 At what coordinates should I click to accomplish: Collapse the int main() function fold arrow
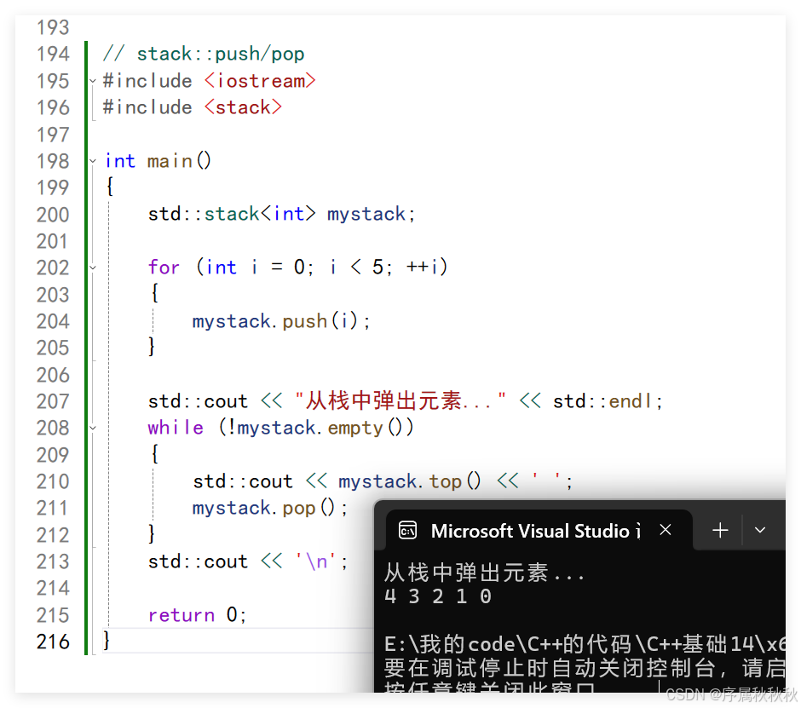click(x=93, y=161)
